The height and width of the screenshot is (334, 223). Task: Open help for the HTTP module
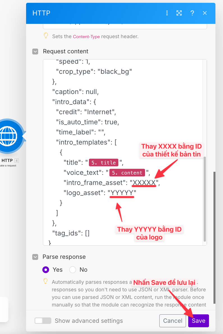(x=192, y=13)
